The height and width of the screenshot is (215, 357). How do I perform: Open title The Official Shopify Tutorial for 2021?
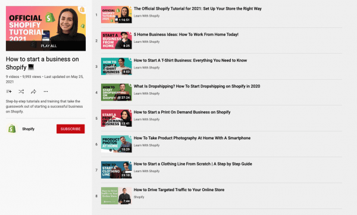click(198, 9)
